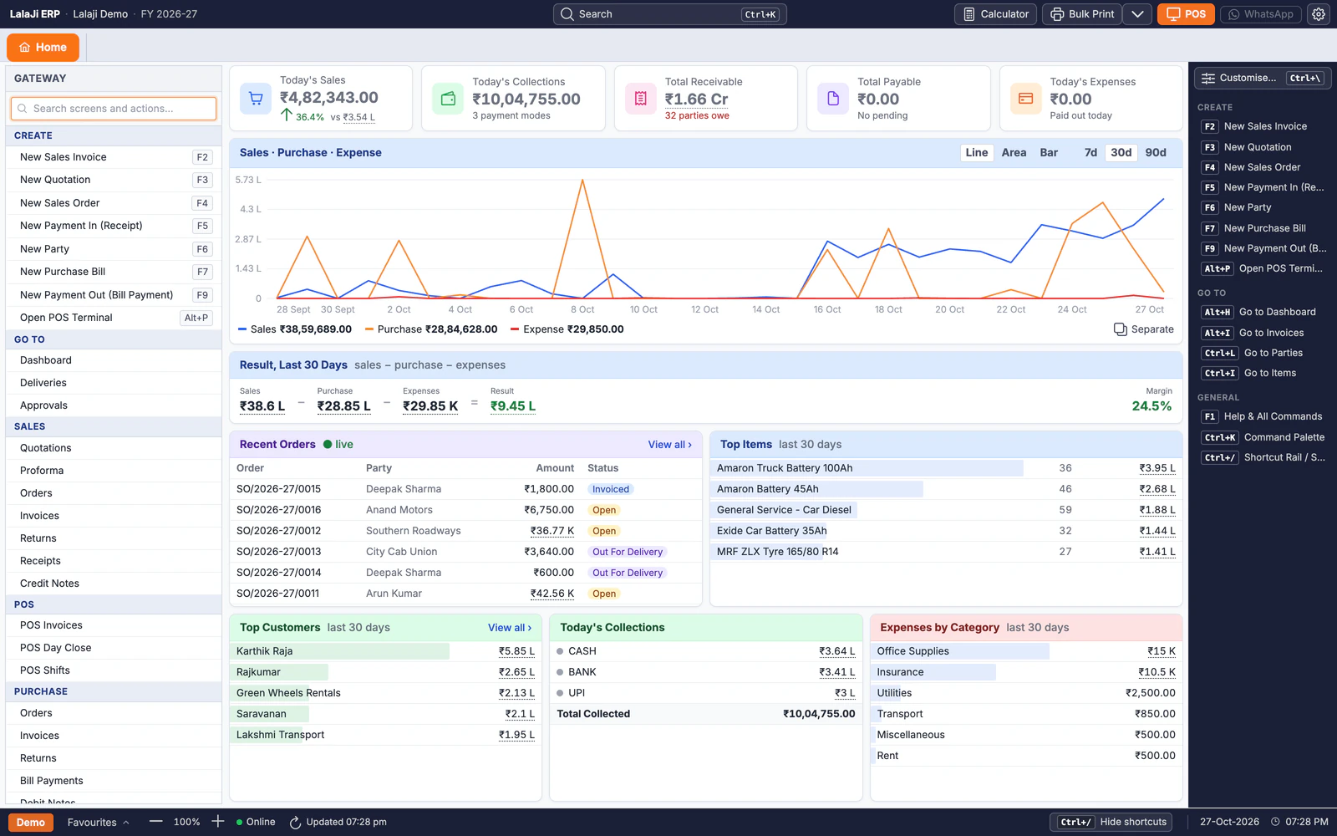Open Credit Notes under Sales

pyautogui.click(x=114, y=584)
